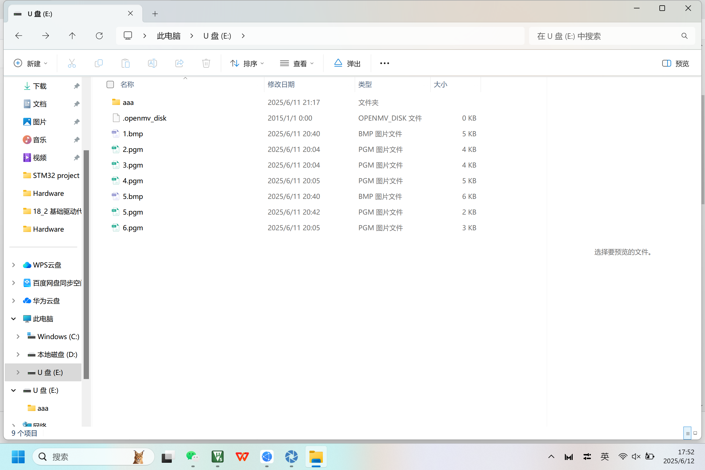Go back with the left arrow
Viewport: 705px width, 470px height.
pyautogui.click(x=18, y=36)
